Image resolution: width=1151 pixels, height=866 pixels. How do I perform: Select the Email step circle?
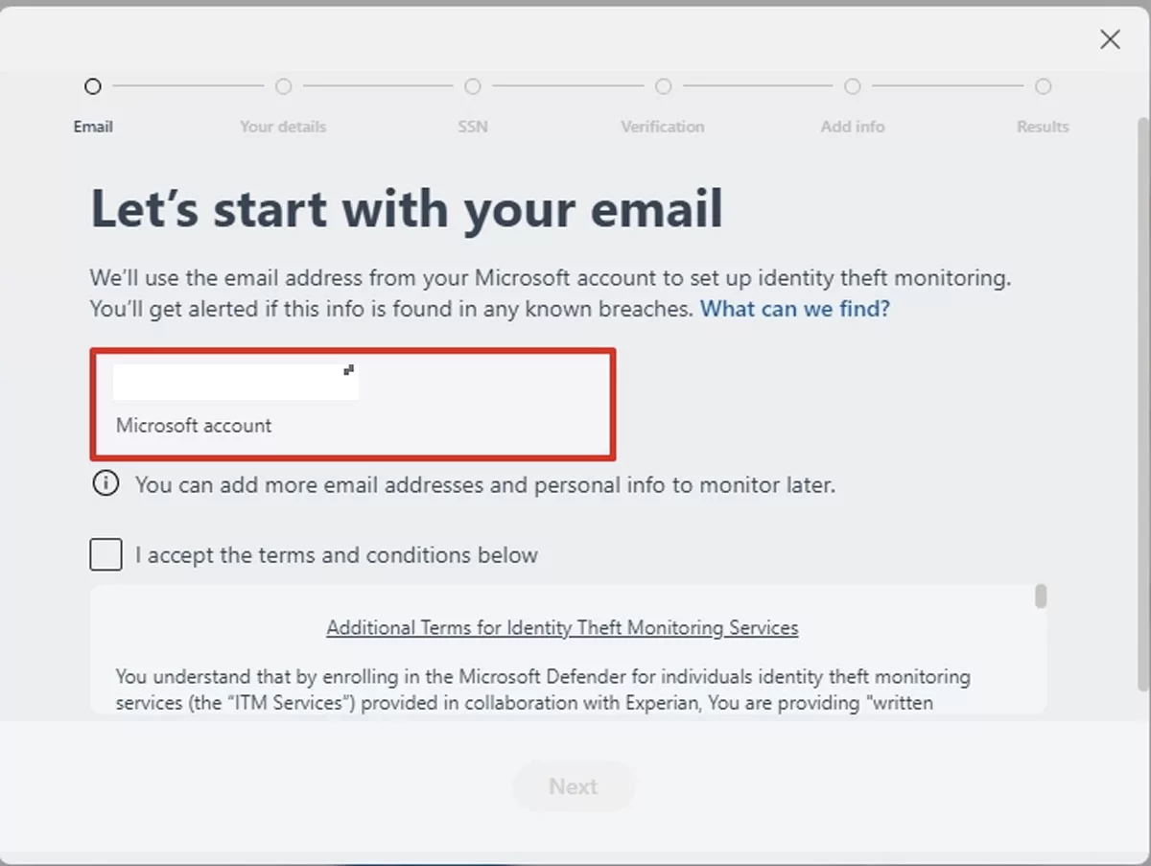click(x=92, y=86)
